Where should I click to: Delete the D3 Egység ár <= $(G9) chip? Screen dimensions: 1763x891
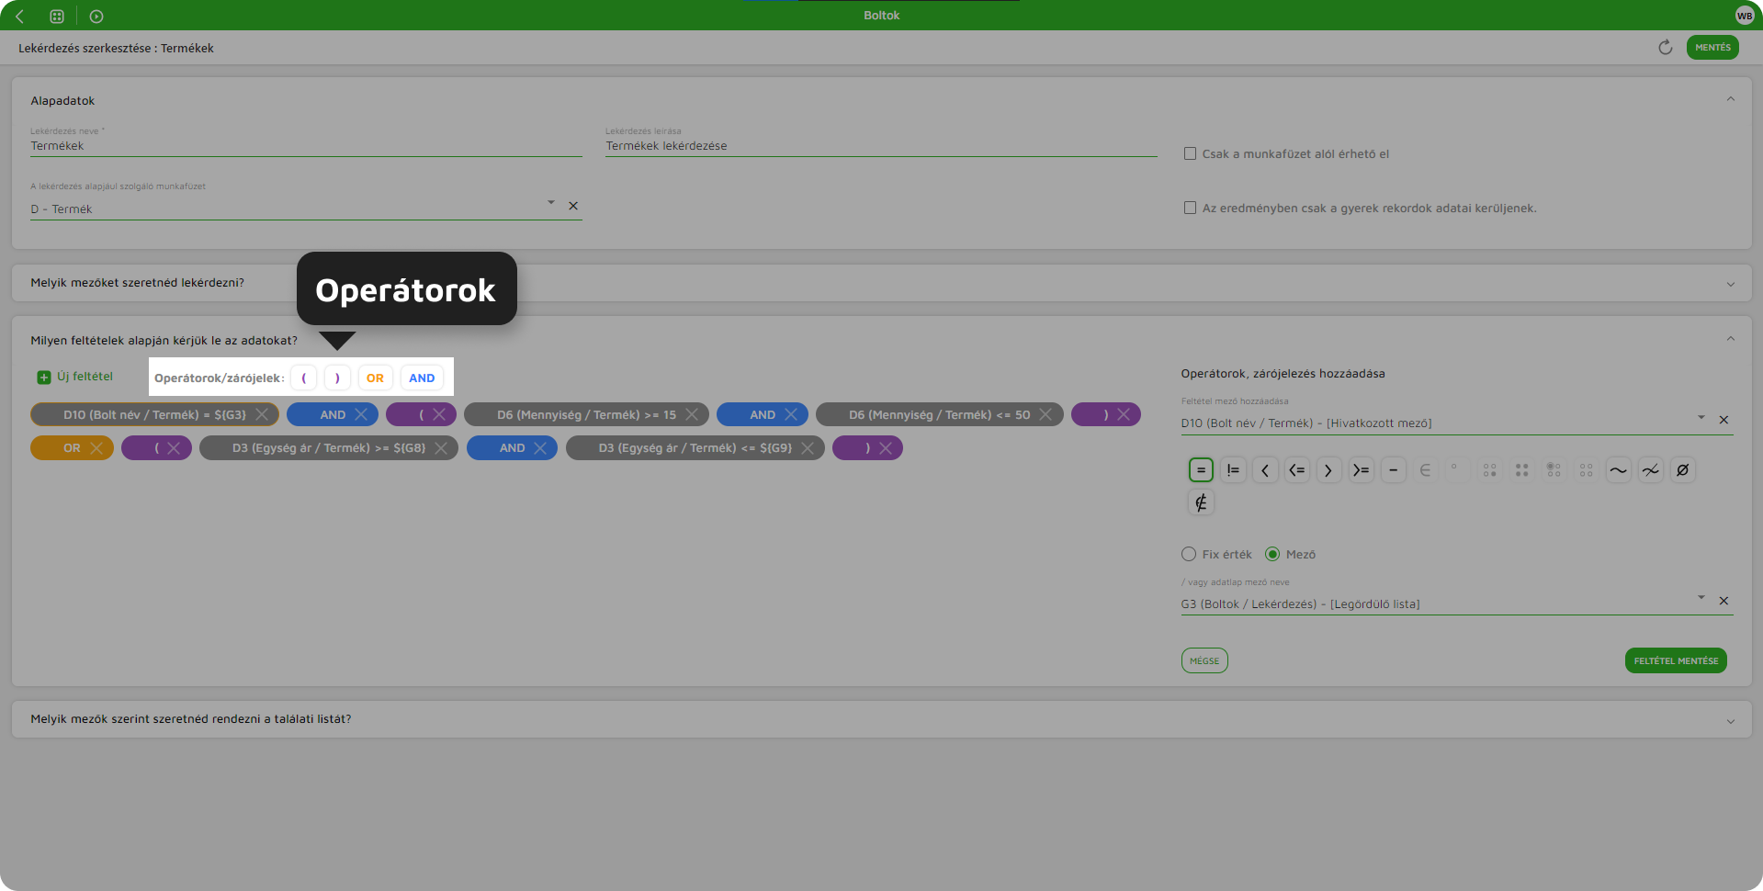(x=808, y=448)
